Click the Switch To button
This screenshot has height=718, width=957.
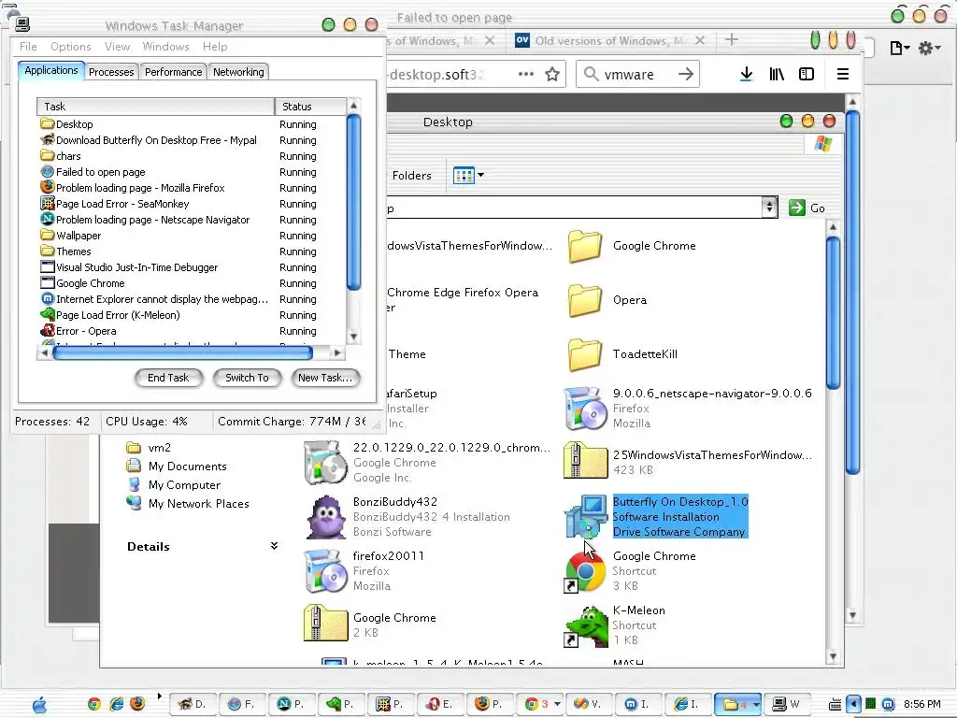[247, 378]
